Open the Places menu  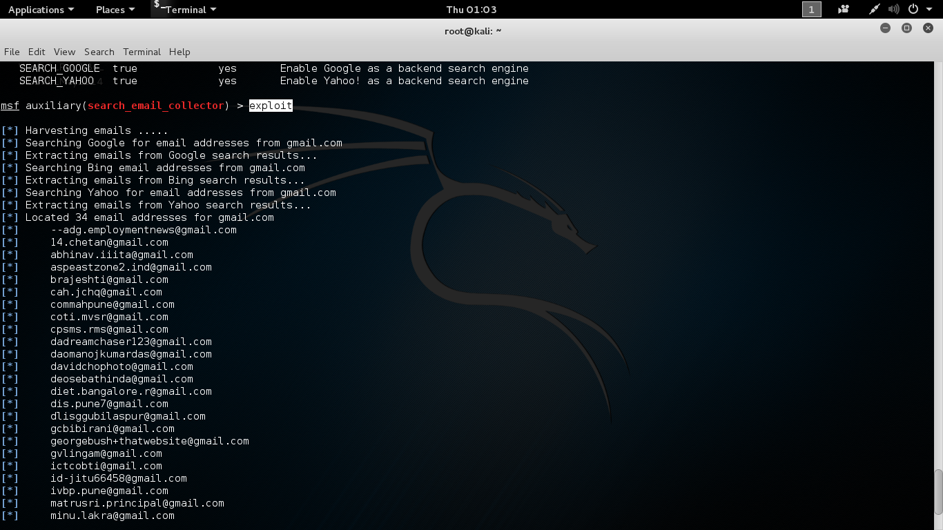[x=115, y=10]
